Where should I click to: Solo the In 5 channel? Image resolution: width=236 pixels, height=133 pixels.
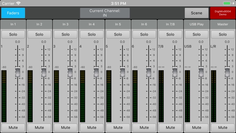tap(118, 34)
